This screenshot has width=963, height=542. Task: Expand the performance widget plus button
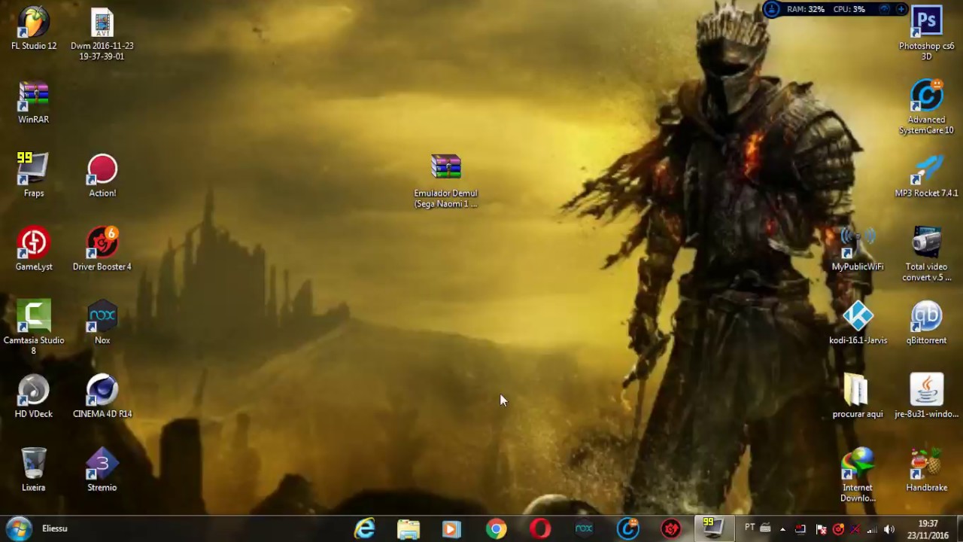point(902,9)
